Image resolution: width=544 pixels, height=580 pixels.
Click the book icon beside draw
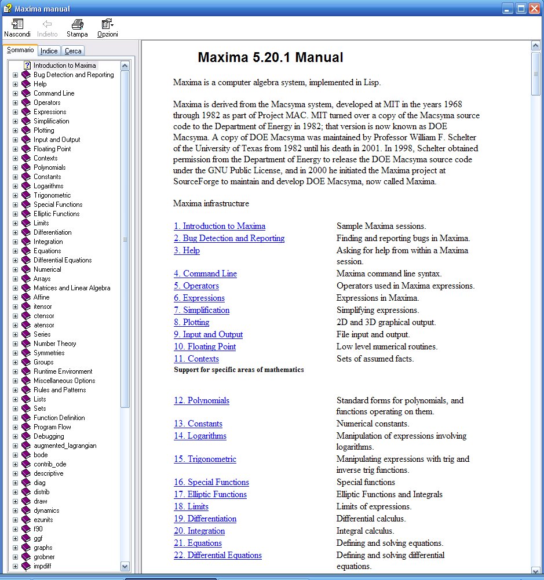(x=26, y=501)
